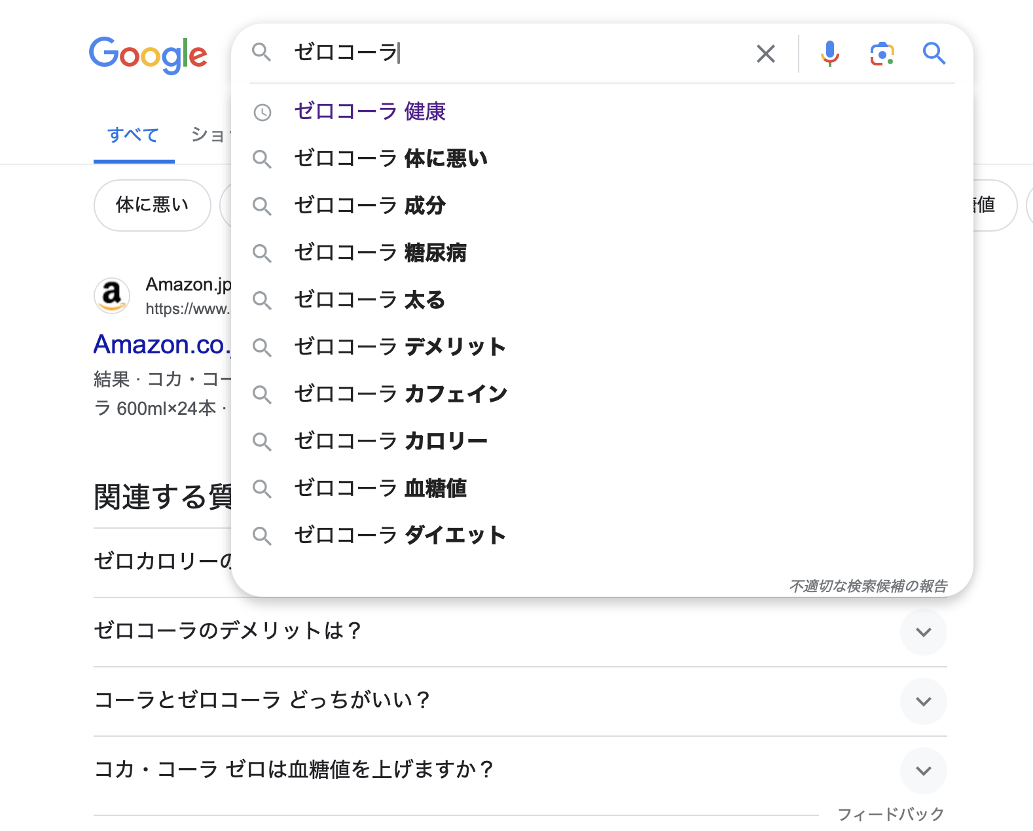Expand コカ・コーラ ゼロは血糖値を上げますか？ chevron
This screenshot has width=1033, height=831.
coord(923,771)
